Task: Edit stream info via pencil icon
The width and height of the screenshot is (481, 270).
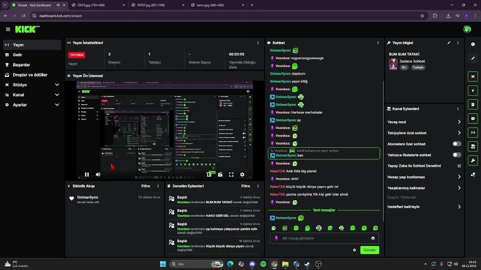Action: point(449,43)
